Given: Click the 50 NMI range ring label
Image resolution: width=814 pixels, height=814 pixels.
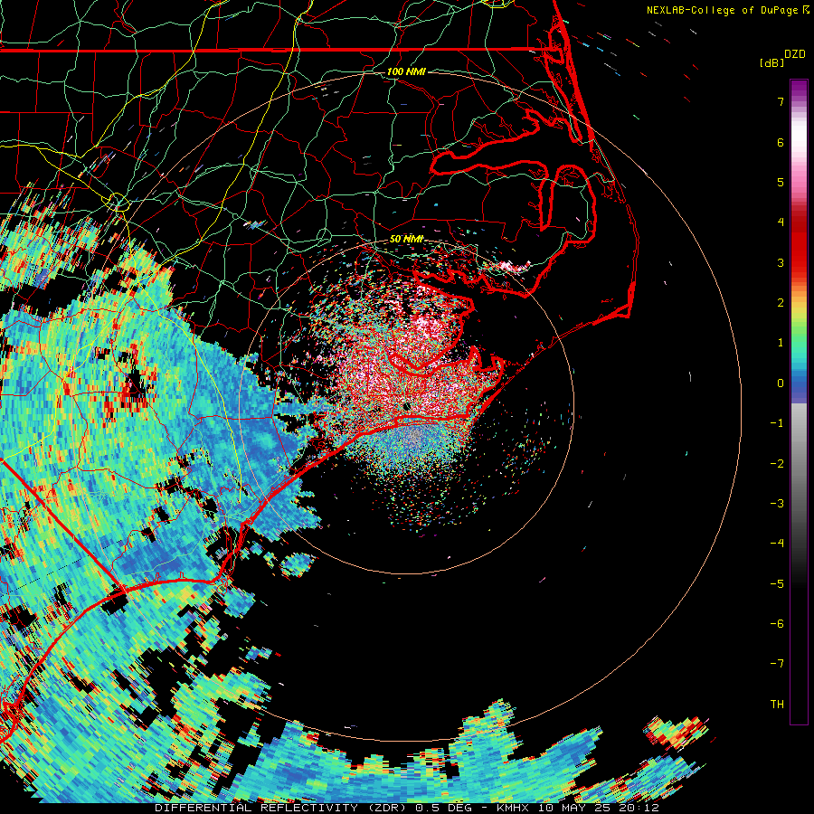Looking at the screenshot, I should coord(406,239).
